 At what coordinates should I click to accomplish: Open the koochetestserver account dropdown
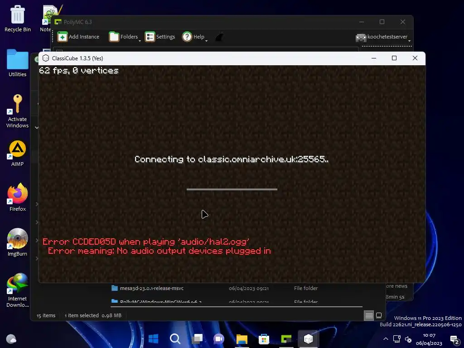tap(383, 37)
